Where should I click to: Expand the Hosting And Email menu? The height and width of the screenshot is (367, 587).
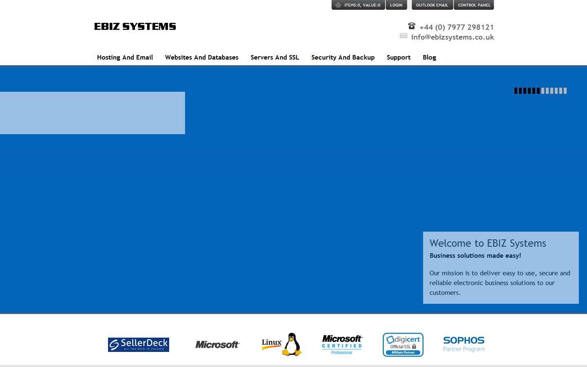125,57
